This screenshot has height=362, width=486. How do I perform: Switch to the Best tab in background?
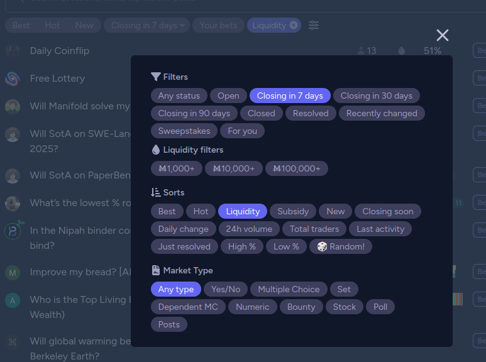coord(21,25)
